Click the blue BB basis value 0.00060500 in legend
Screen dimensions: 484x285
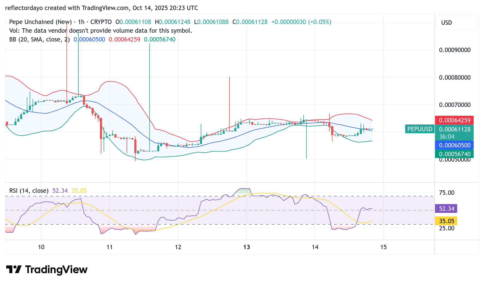pos(89,39)
